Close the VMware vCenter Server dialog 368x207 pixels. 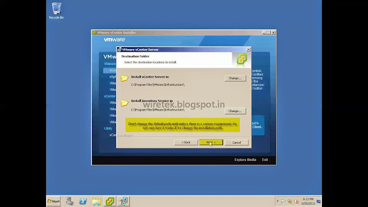click(x=248, y=49)
